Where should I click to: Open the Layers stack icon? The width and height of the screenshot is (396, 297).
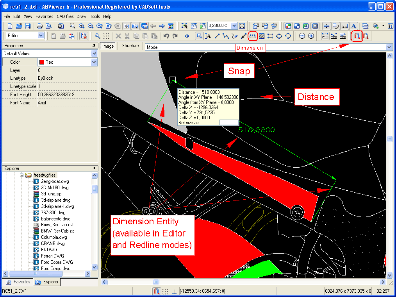click(x=365, y=26)
